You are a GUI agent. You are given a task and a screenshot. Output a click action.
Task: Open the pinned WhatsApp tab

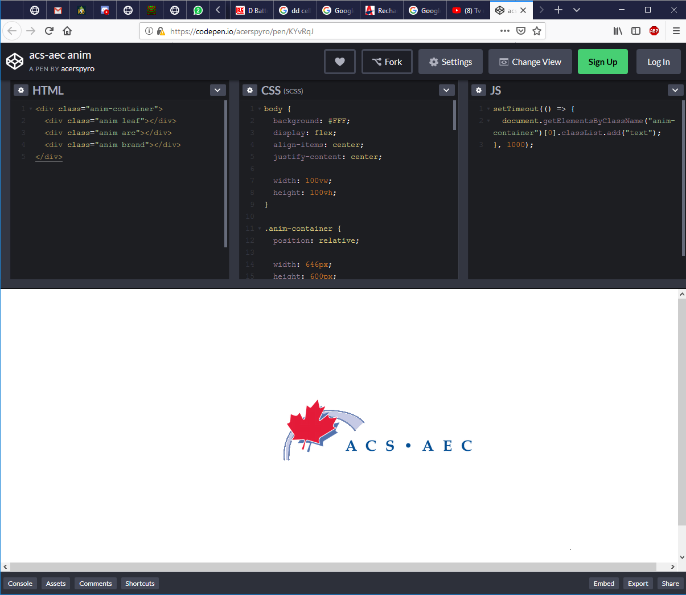[198, 10]
